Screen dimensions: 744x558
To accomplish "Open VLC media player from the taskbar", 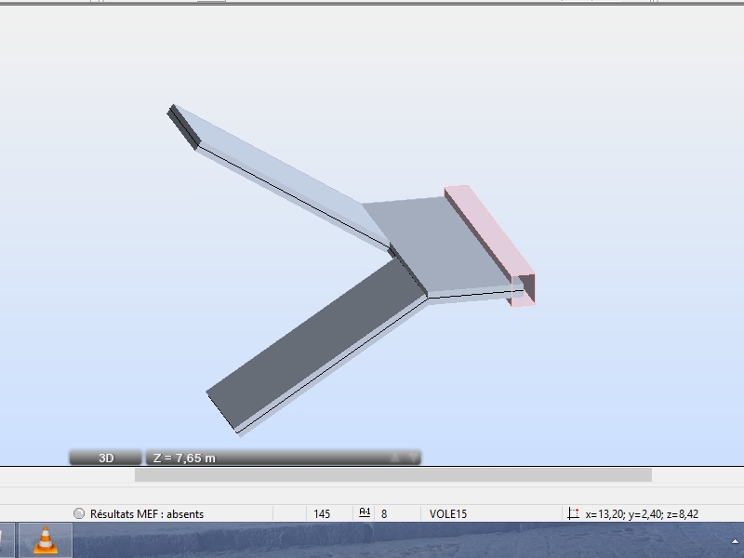I will coord(46,540).
